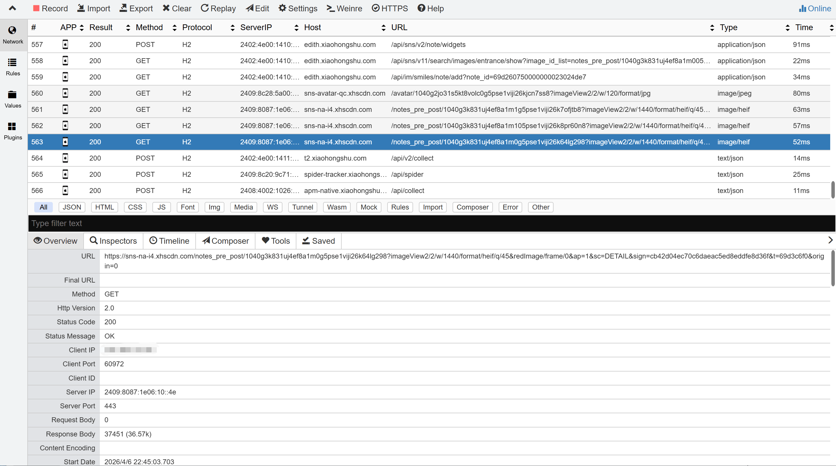Sort by the Time column arrows
This screenshot has width=836, height=466.
[x=831, y=28]
